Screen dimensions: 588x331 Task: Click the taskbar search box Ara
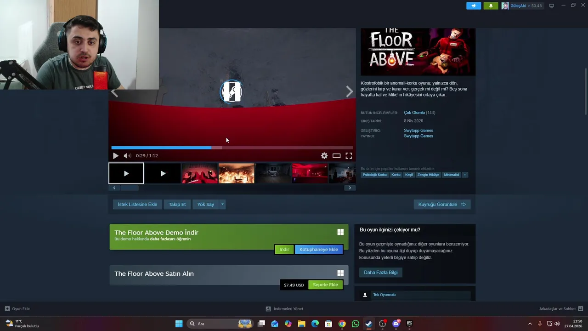click(220, 324)
